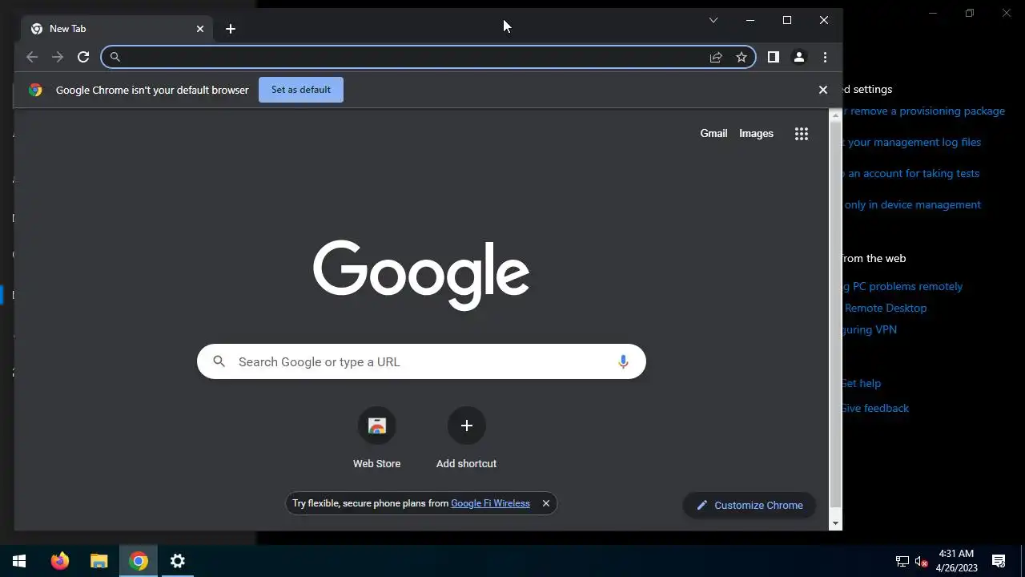Close the New Tab tab

[x=200, y=29]
